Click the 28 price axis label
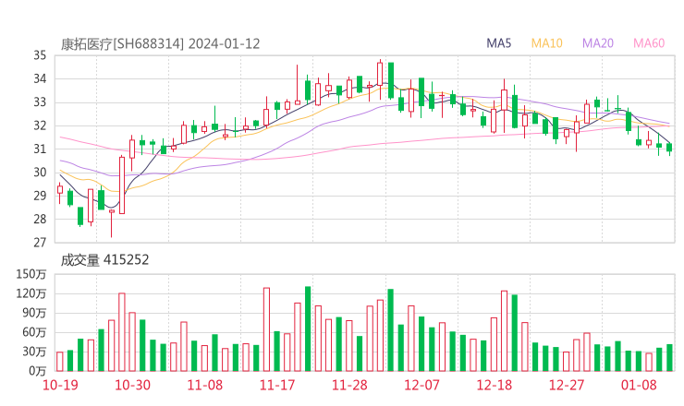This screenshot has height=406, width=684. tap(40, 219)
